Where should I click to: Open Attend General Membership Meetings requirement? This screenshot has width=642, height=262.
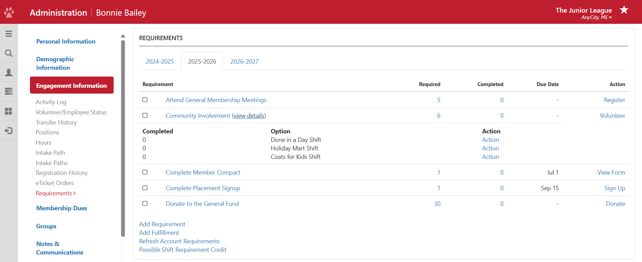coord(216,100)
